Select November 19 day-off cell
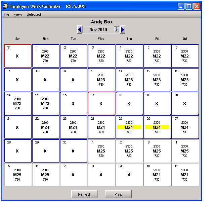The image size is (215, 202). point(157,103)
